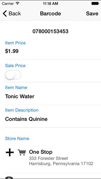Viewport: 101px width, 179px height.
Task: Tap the Wi-Fi status icon
Action: (x=17, y=3)
